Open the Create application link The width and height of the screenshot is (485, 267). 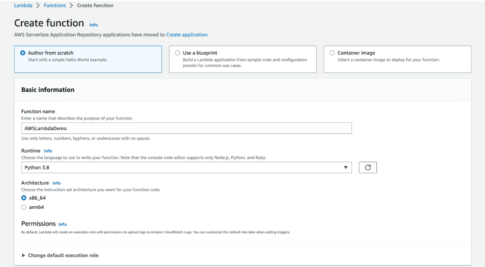[187, 35]
